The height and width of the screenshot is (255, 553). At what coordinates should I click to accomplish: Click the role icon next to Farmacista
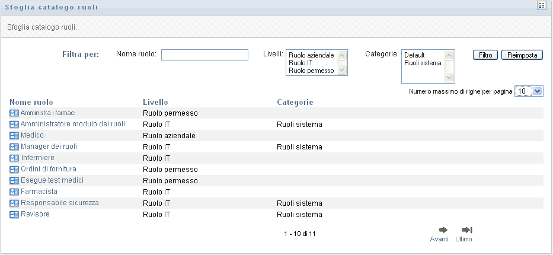point(14,192)
